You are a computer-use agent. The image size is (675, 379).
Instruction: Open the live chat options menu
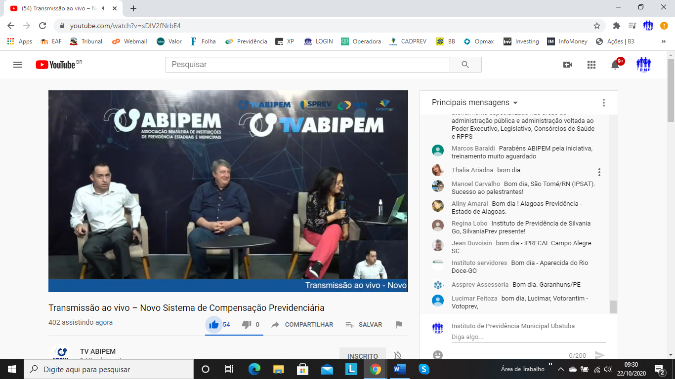(603, 103)
